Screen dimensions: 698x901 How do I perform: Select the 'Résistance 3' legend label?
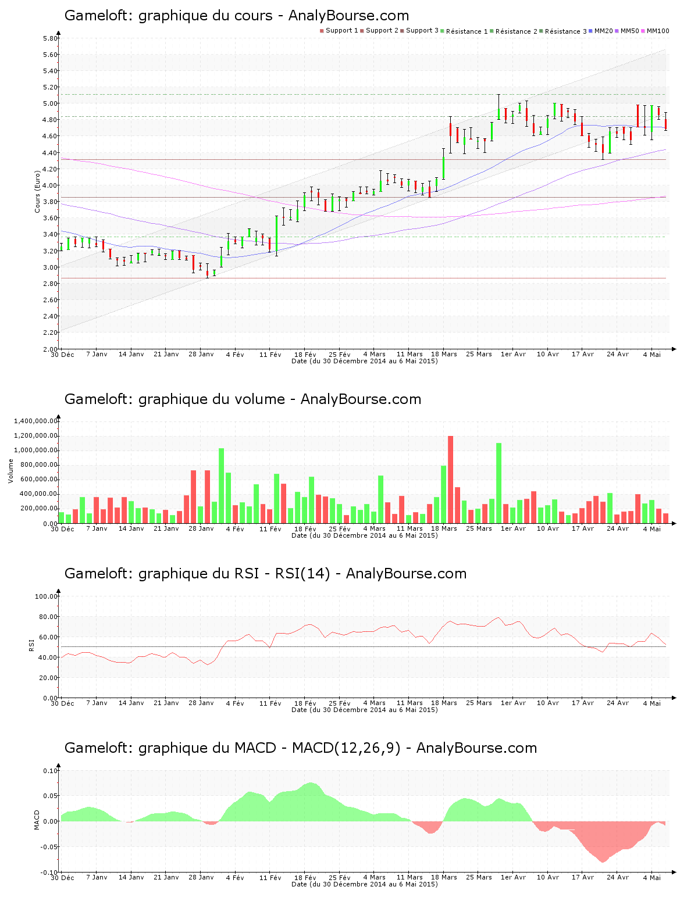566,31
